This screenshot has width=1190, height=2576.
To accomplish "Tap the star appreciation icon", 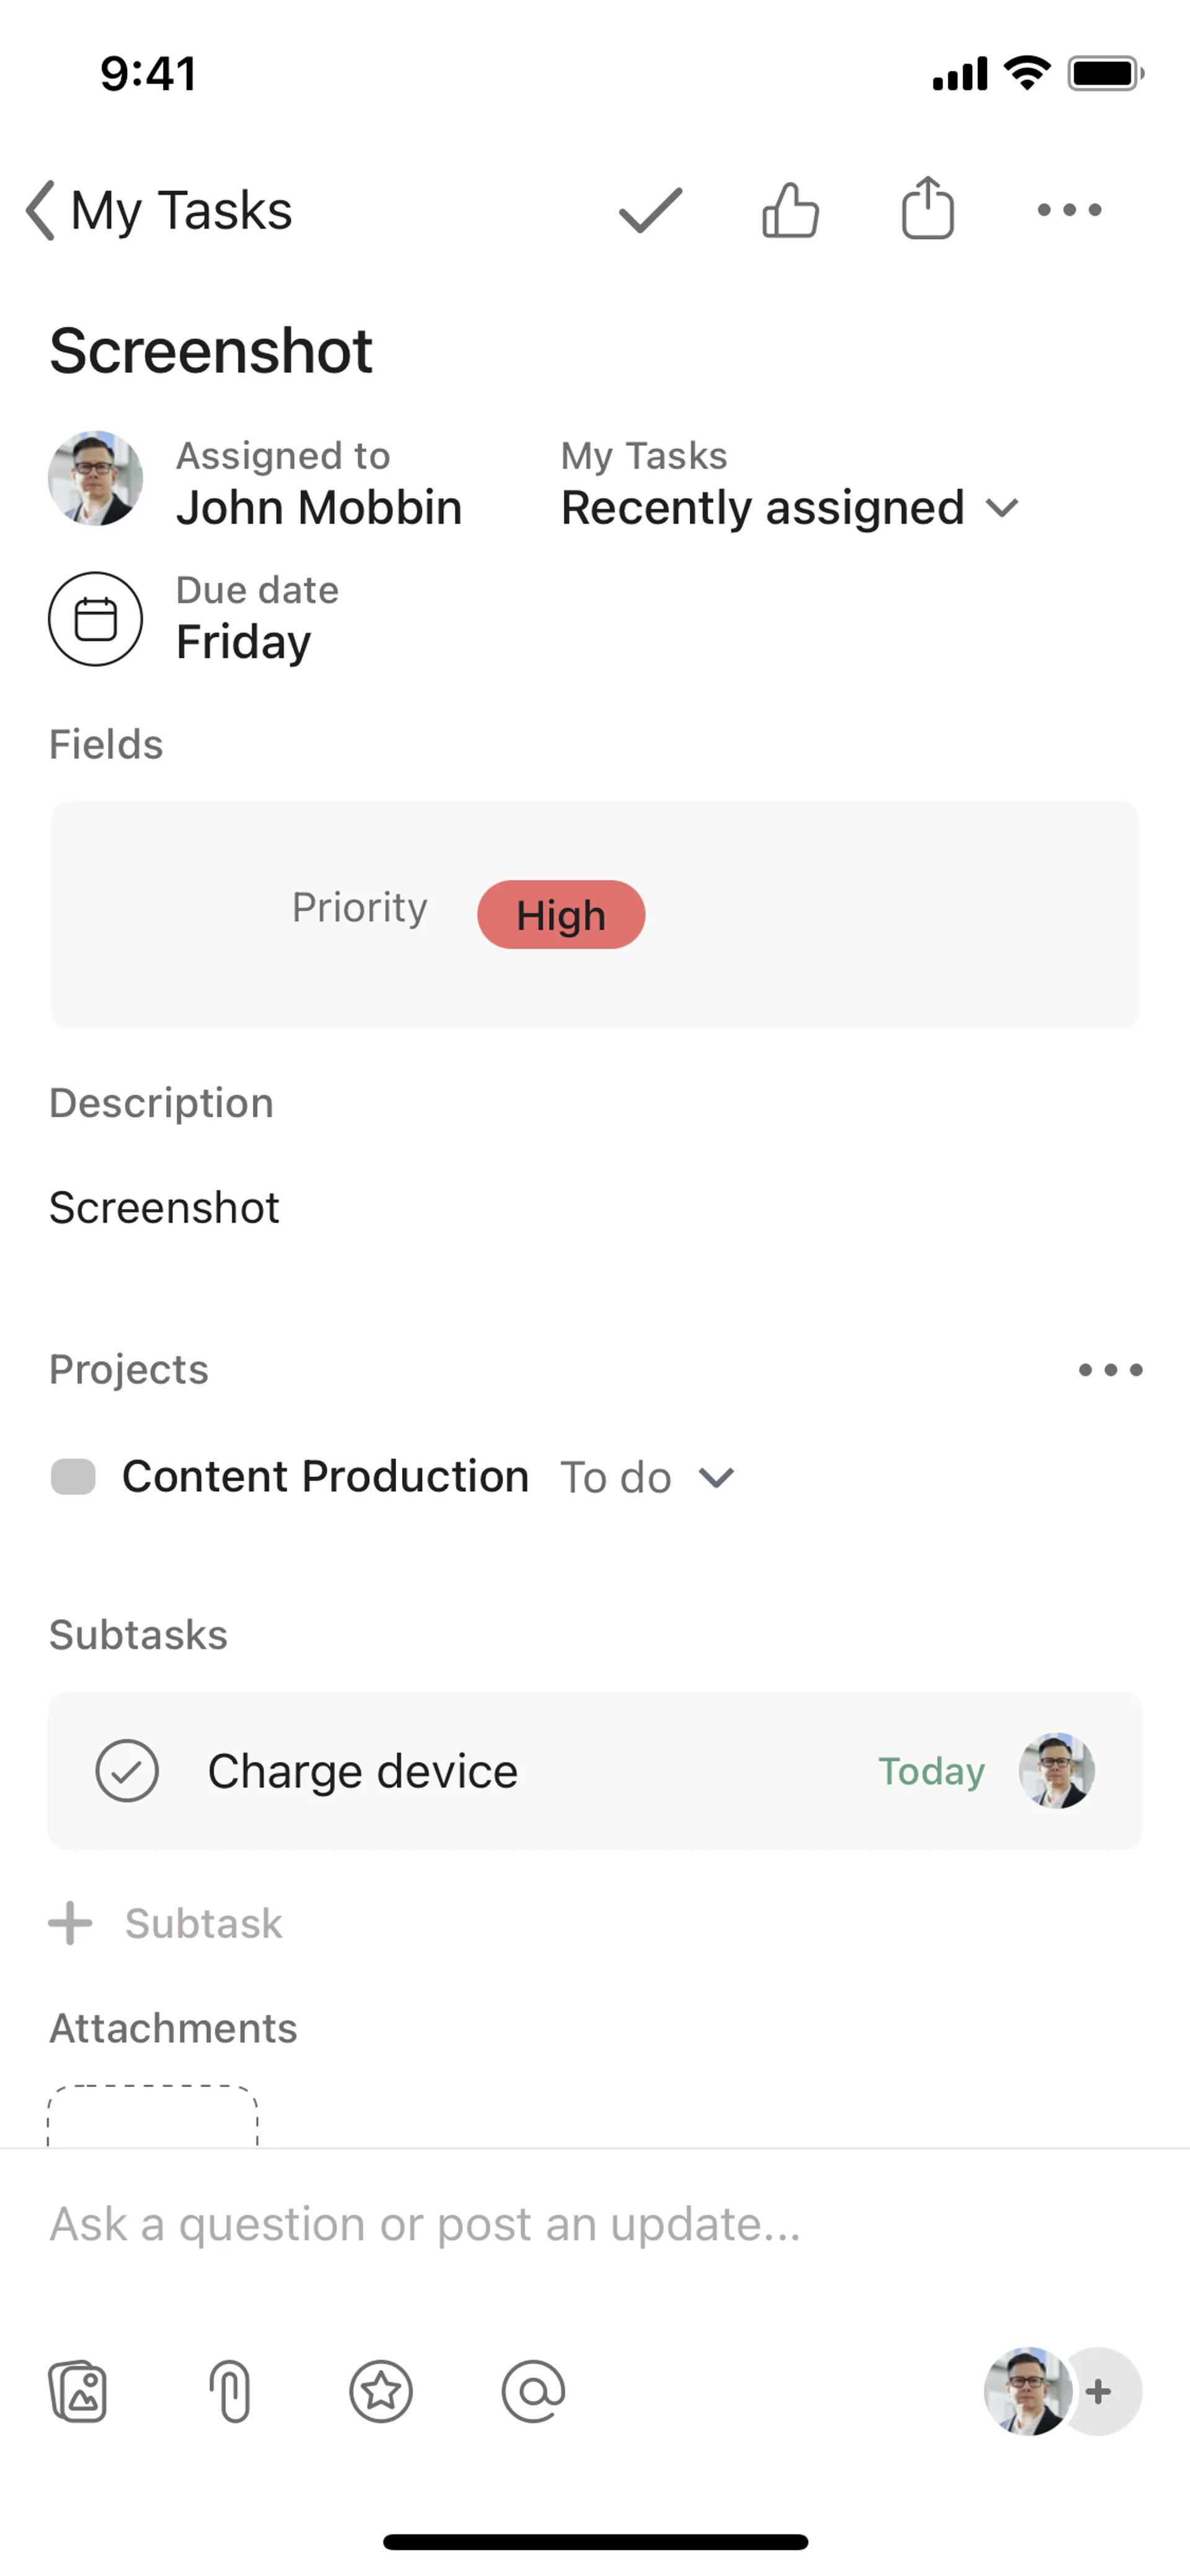I will 381,2391.
